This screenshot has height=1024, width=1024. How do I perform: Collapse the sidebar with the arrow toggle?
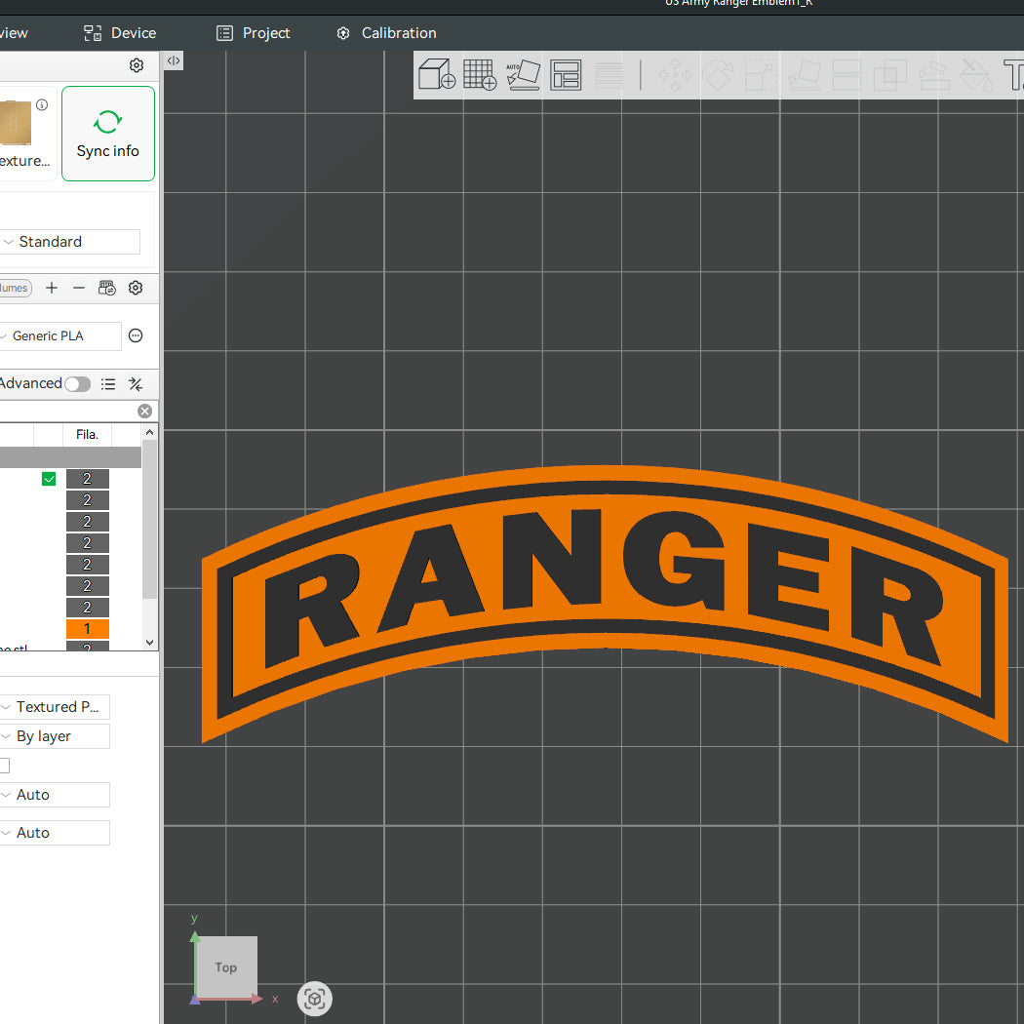tap(174, 60)
